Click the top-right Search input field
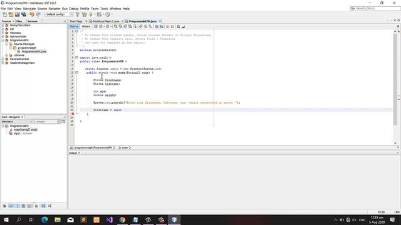Screen dimensions: 401x225 coord(375,8)
